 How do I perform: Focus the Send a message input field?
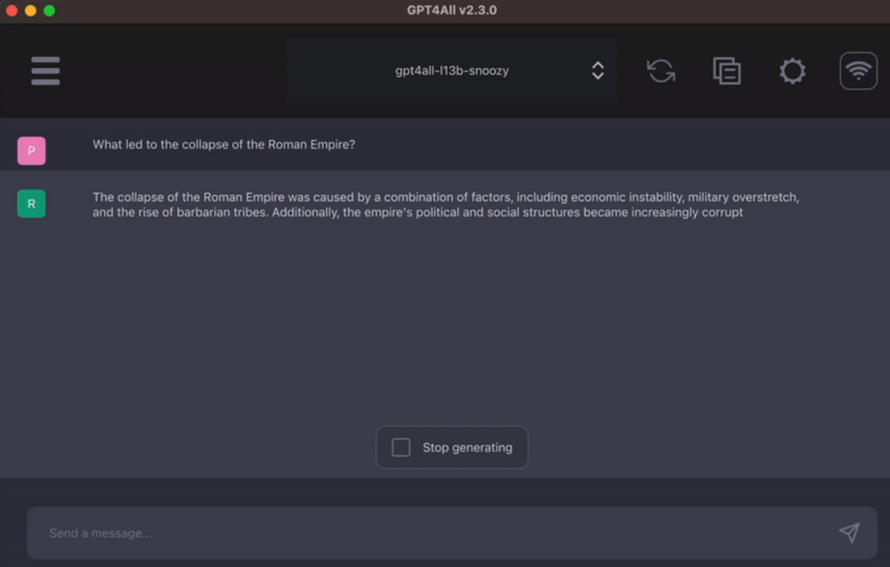click(x=452, y=533)
